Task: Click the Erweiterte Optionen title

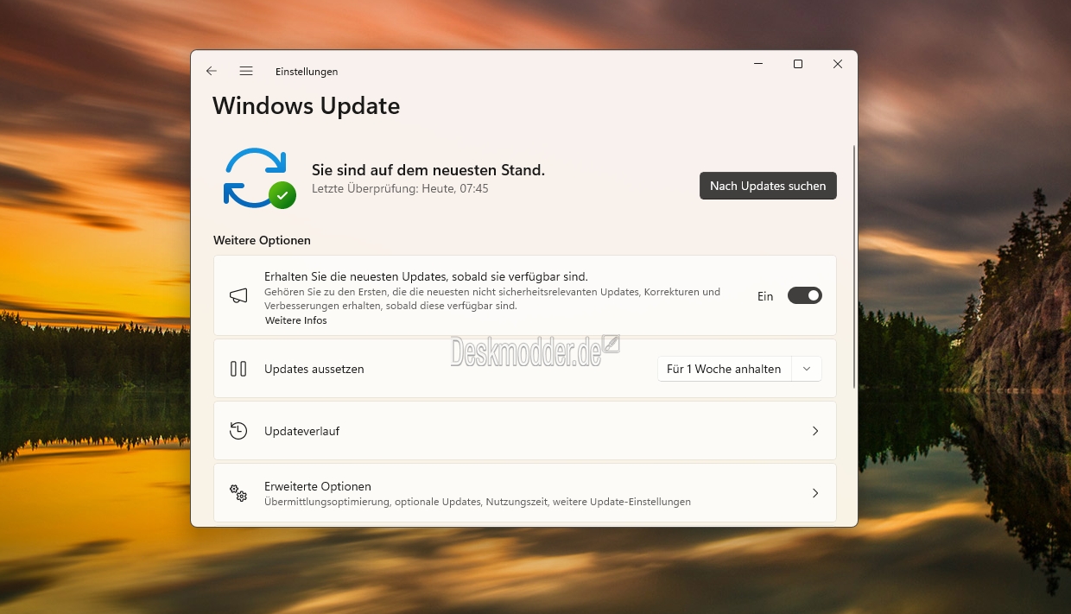Action: (318, 486)
